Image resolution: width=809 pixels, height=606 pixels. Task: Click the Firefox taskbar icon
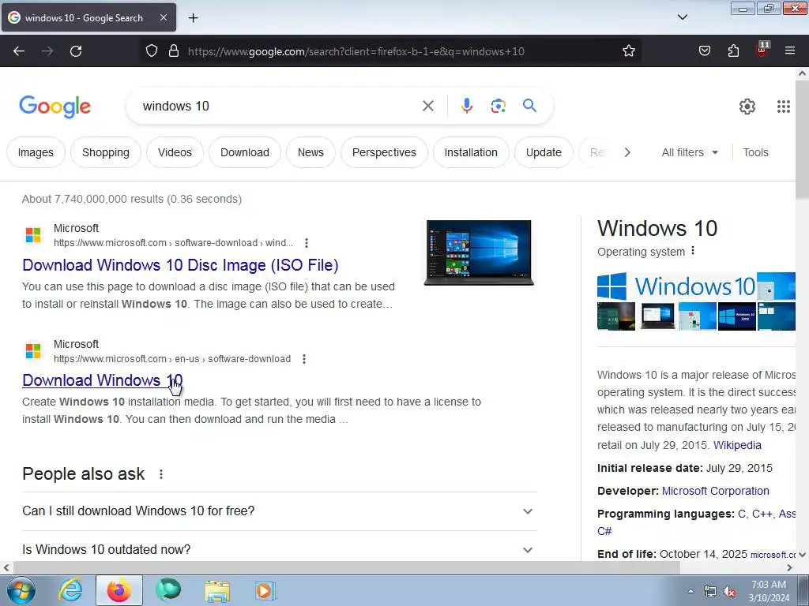(119, 590)
